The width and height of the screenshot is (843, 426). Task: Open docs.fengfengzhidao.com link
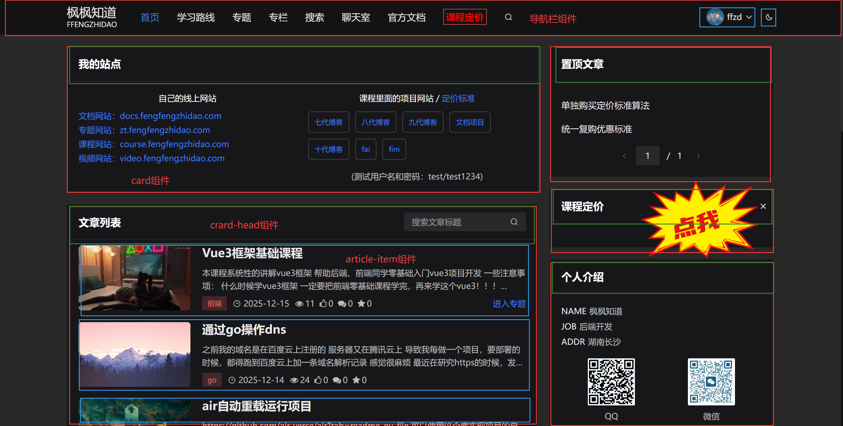click(170, 116)
